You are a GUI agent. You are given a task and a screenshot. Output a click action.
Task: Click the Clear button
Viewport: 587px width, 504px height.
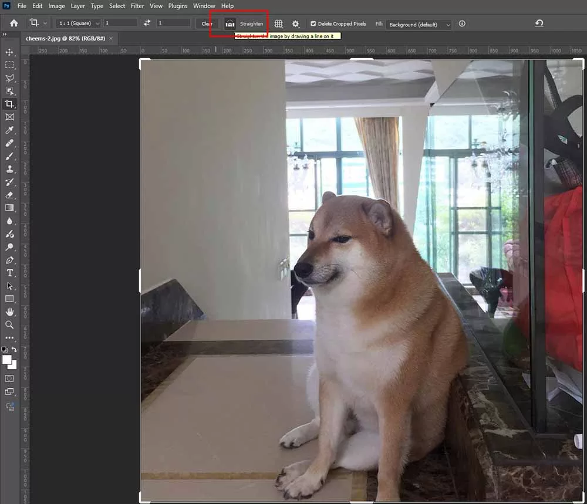(207, 23)
